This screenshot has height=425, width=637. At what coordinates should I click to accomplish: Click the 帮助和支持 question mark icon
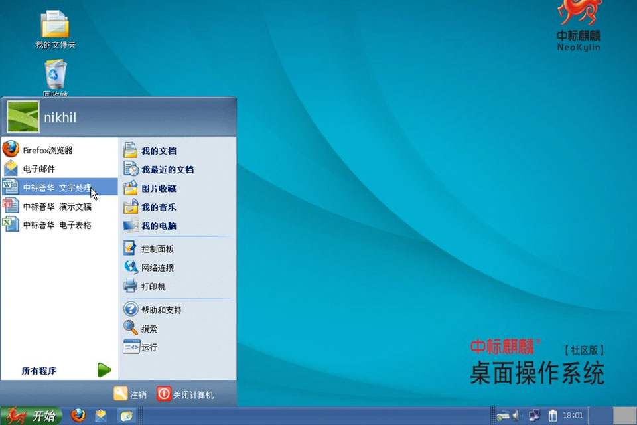pos(131,309)
